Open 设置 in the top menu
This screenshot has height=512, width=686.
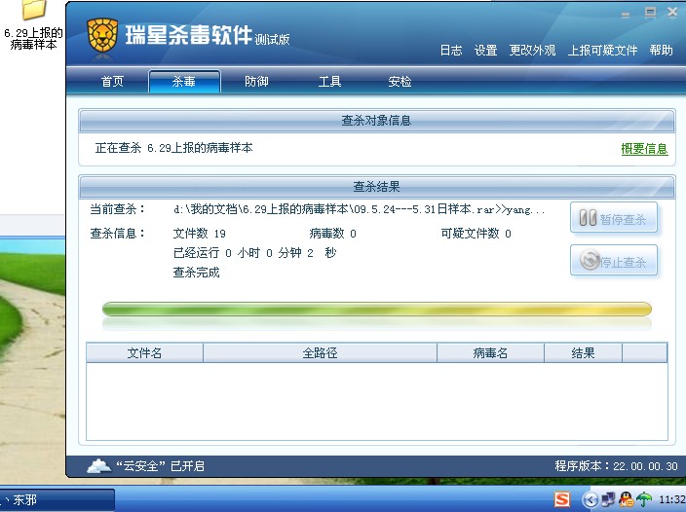tap(485, 51)
